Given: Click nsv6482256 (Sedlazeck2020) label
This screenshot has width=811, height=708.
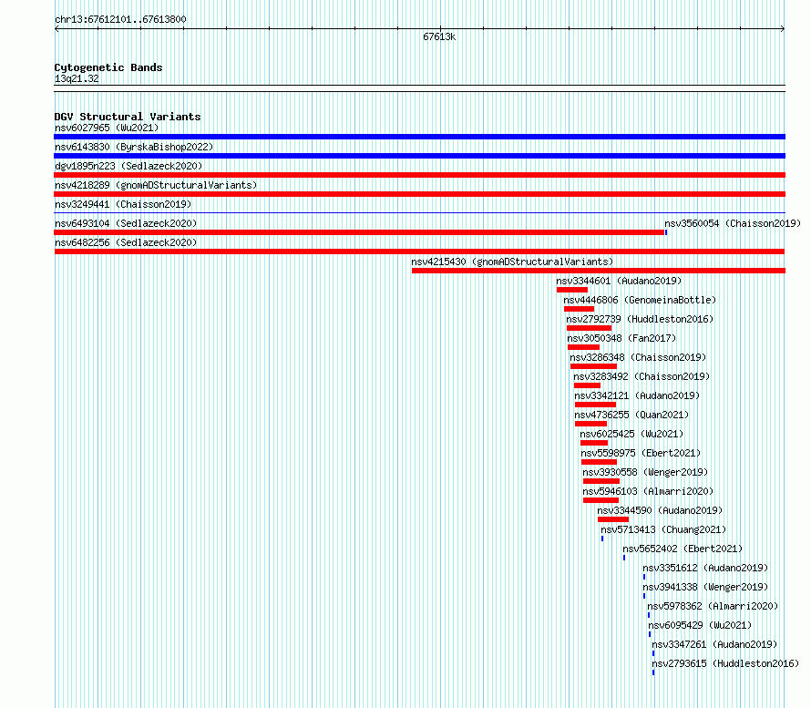Looking at the screenshot, I should click(126, 242).
